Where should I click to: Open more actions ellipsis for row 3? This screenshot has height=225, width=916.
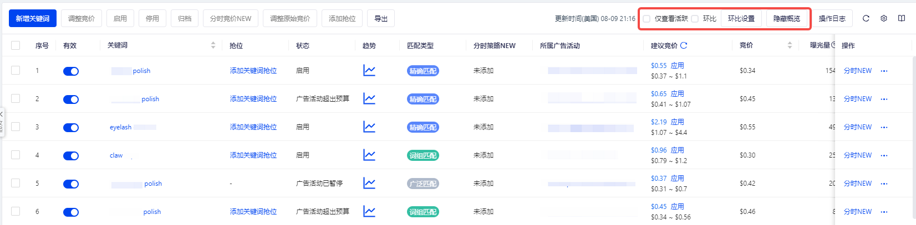(x=884, y=127)
